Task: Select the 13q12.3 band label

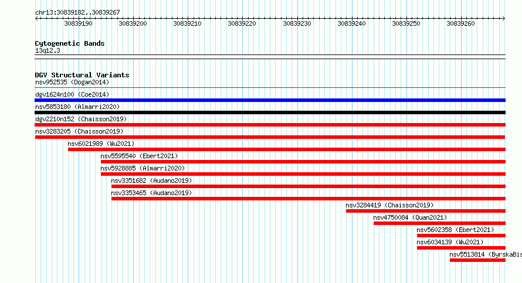Action: pos(48,50)
